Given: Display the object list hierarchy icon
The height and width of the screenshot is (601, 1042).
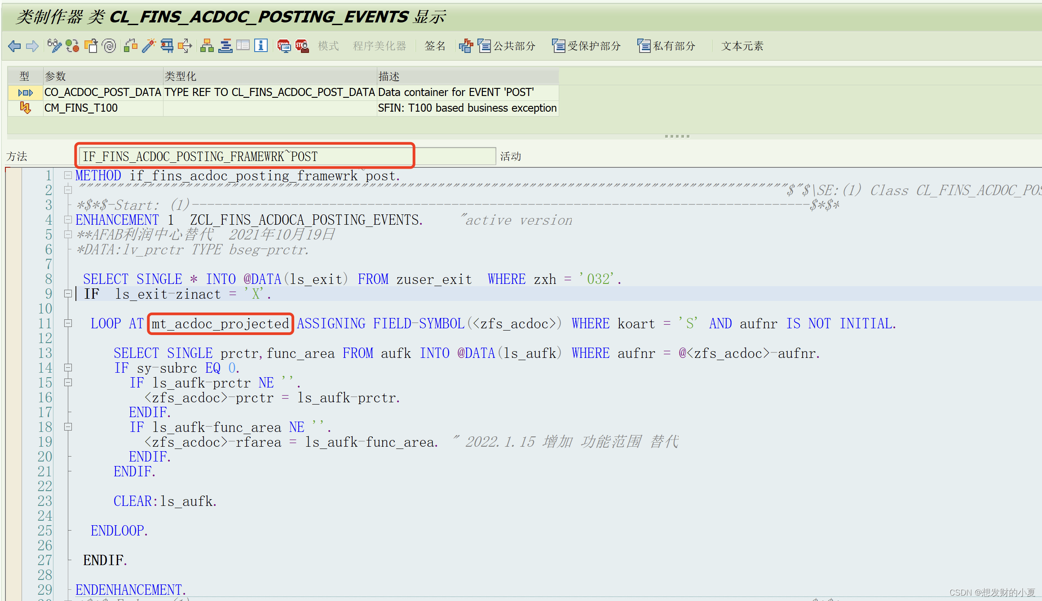Looking at the screenshot, I should [207, 46].
